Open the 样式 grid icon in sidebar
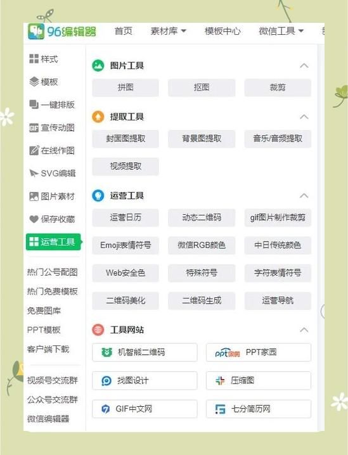The image size is (348, 455). pos(34,58)
